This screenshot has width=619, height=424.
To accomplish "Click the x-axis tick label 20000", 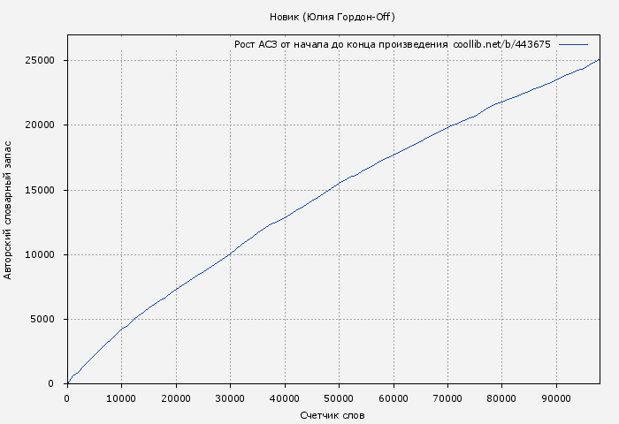I will (176, 398).
